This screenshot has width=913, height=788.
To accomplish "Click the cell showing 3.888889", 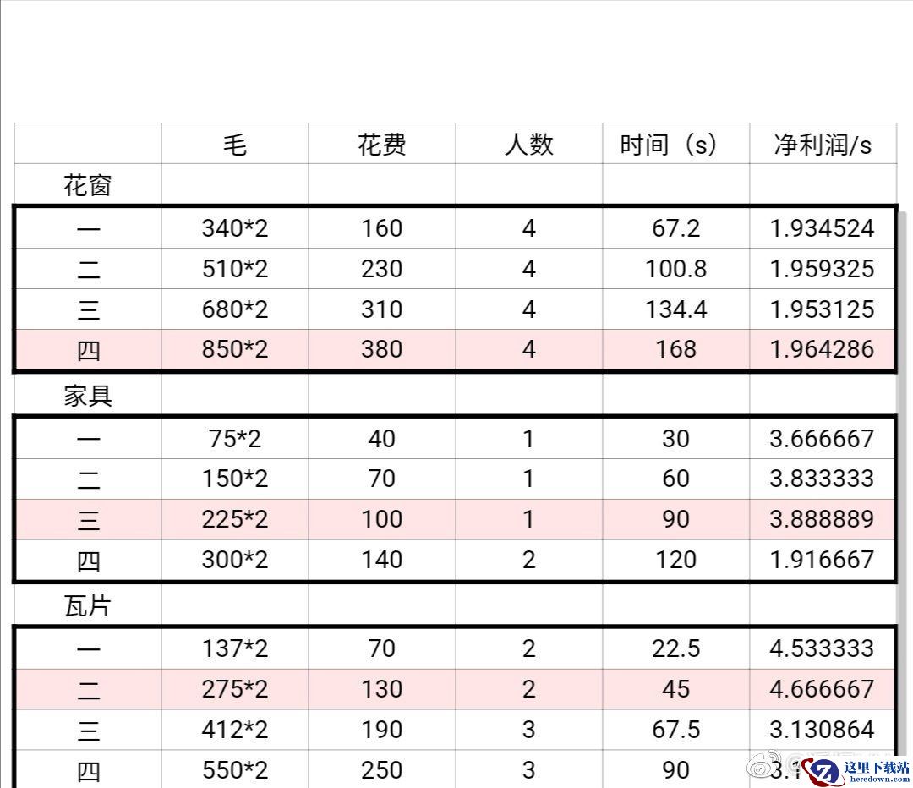I will [823, 519].
